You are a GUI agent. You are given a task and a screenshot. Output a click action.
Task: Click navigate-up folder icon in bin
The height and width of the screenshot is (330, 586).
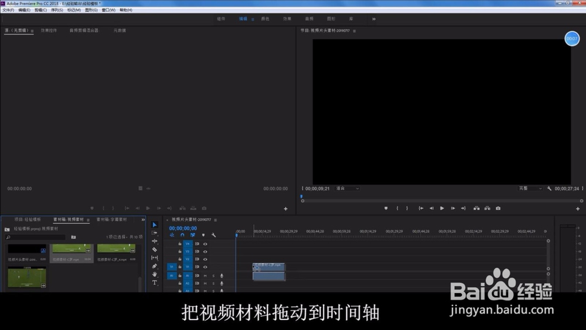click(7, 229)
